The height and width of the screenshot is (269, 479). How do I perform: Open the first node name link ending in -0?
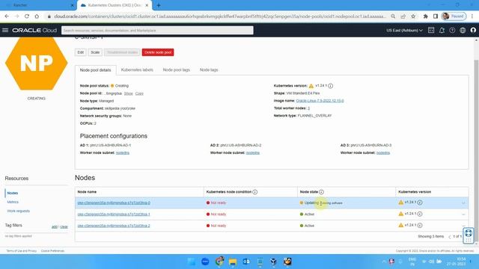click(114, 202)
